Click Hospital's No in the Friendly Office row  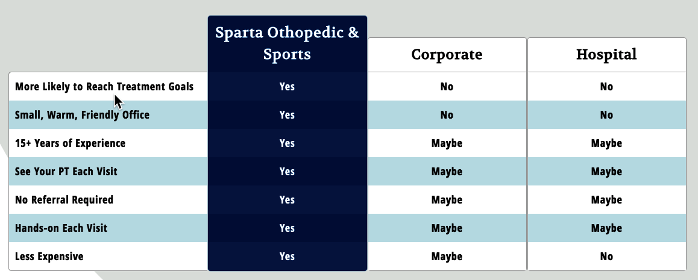606,115
